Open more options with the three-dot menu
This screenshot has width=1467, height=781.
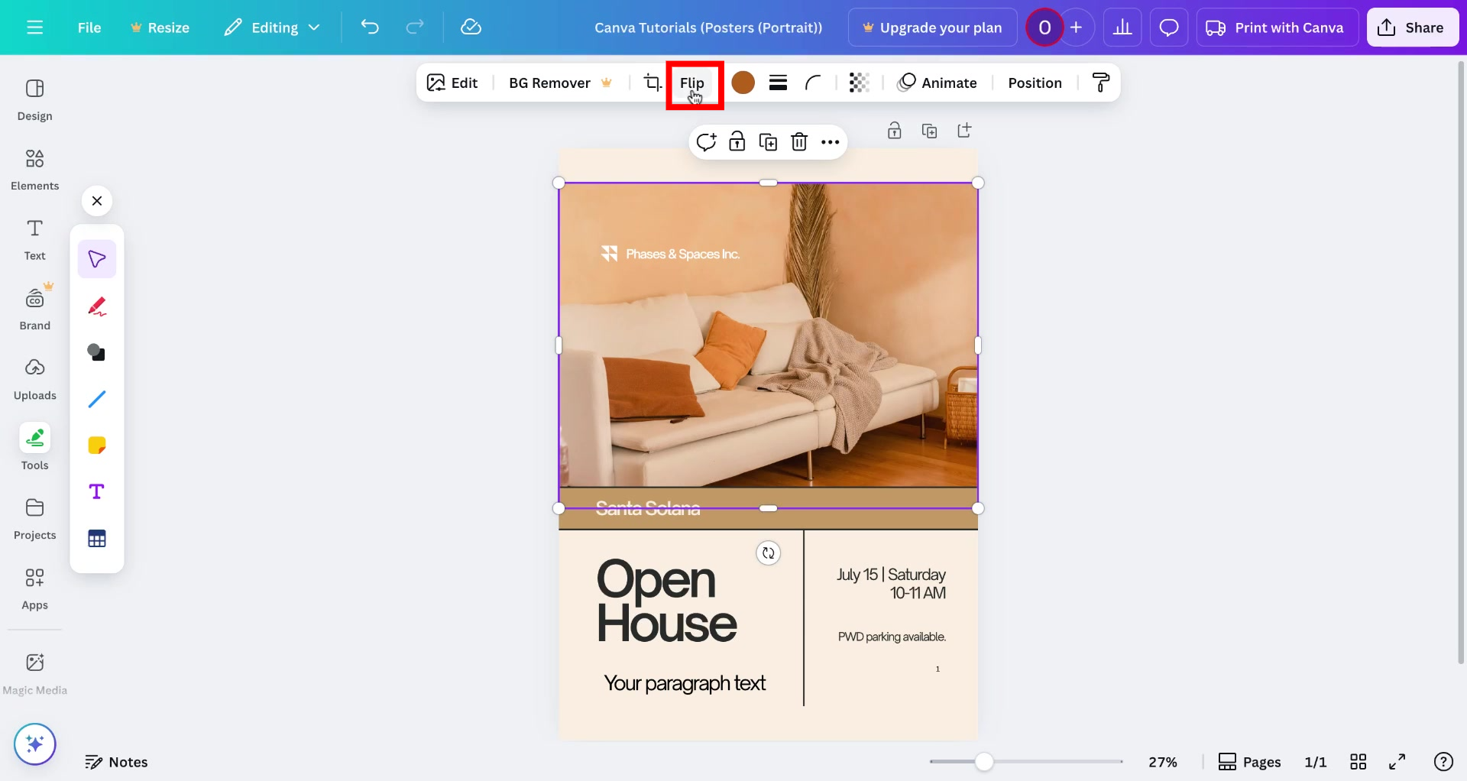coord(831,141)
